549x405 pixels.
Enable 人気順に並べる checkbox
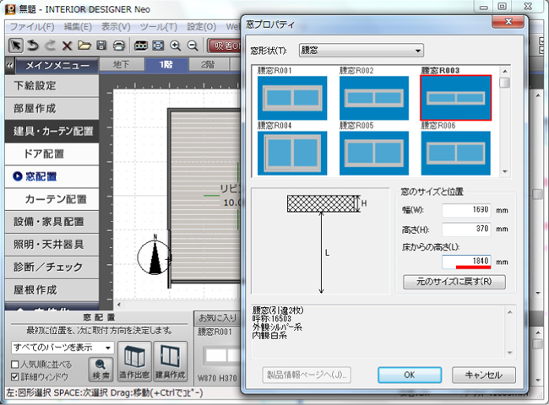pos(17,364)
